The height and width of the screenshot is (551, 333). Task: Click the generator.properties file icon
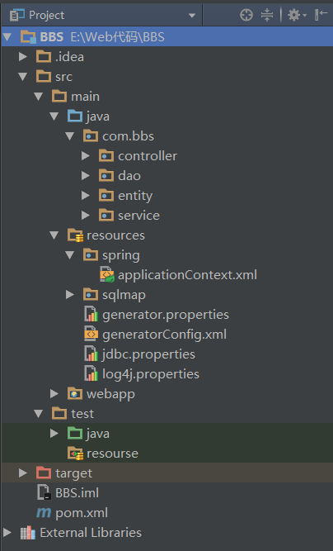[x=91, y=314]
